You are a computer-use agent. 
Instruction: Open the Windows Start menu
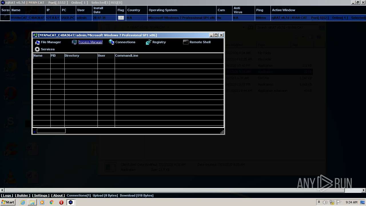(x=8, y=202)
